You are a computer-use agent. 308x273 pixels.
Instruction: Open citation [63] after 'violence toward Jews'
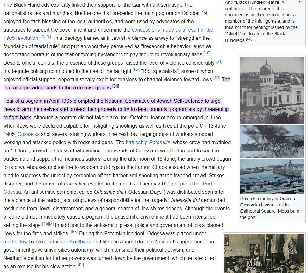[217, 78]
